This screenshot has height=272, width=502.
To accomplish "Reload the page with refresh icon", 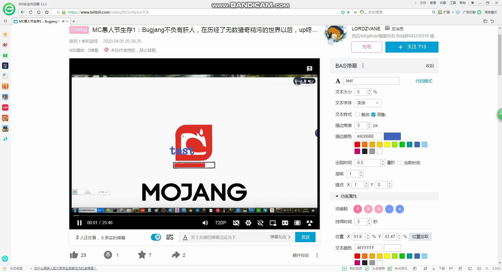I will tap(31, 12).
